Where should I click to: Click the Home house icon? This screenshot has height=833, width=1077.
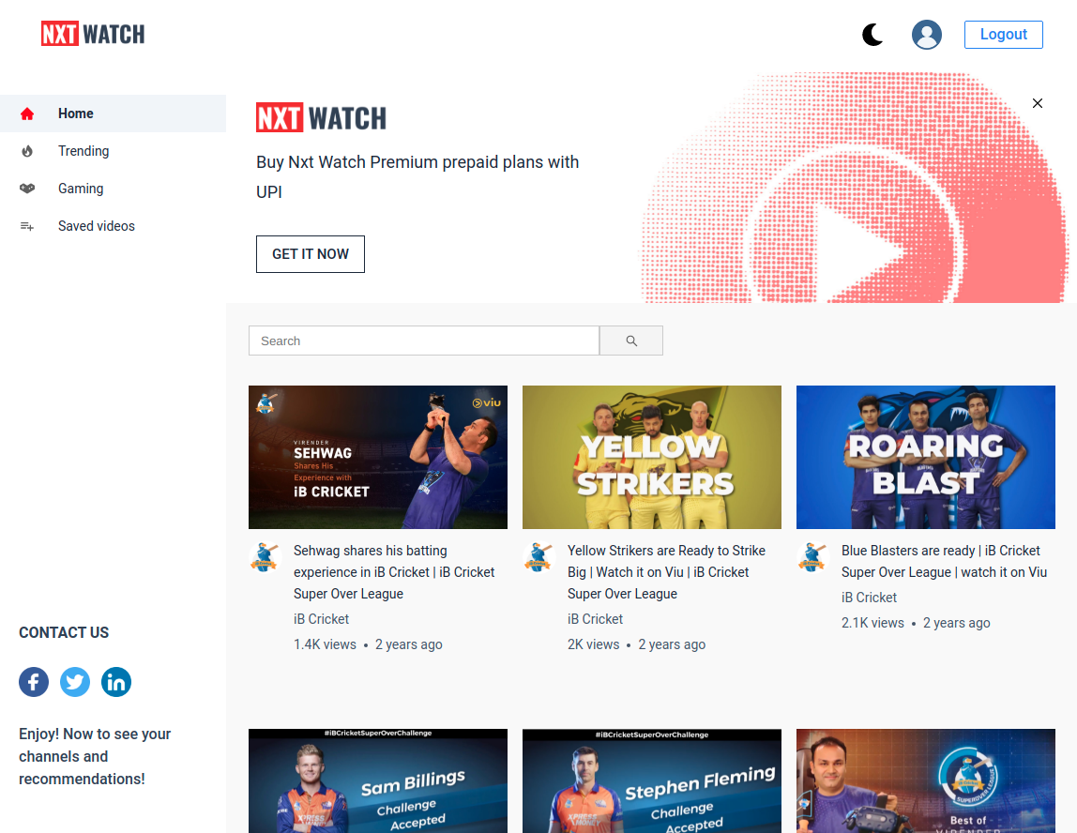[x=27, y=114]
